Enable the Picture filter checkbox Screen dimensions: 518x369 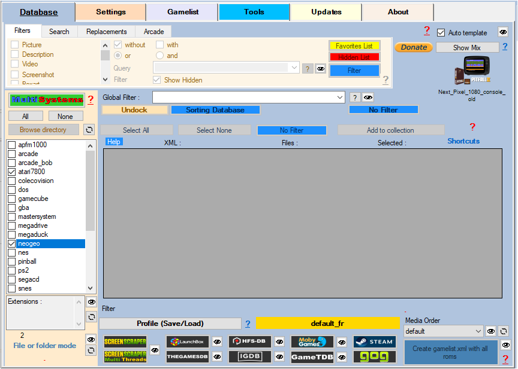[x=15, y=45]
